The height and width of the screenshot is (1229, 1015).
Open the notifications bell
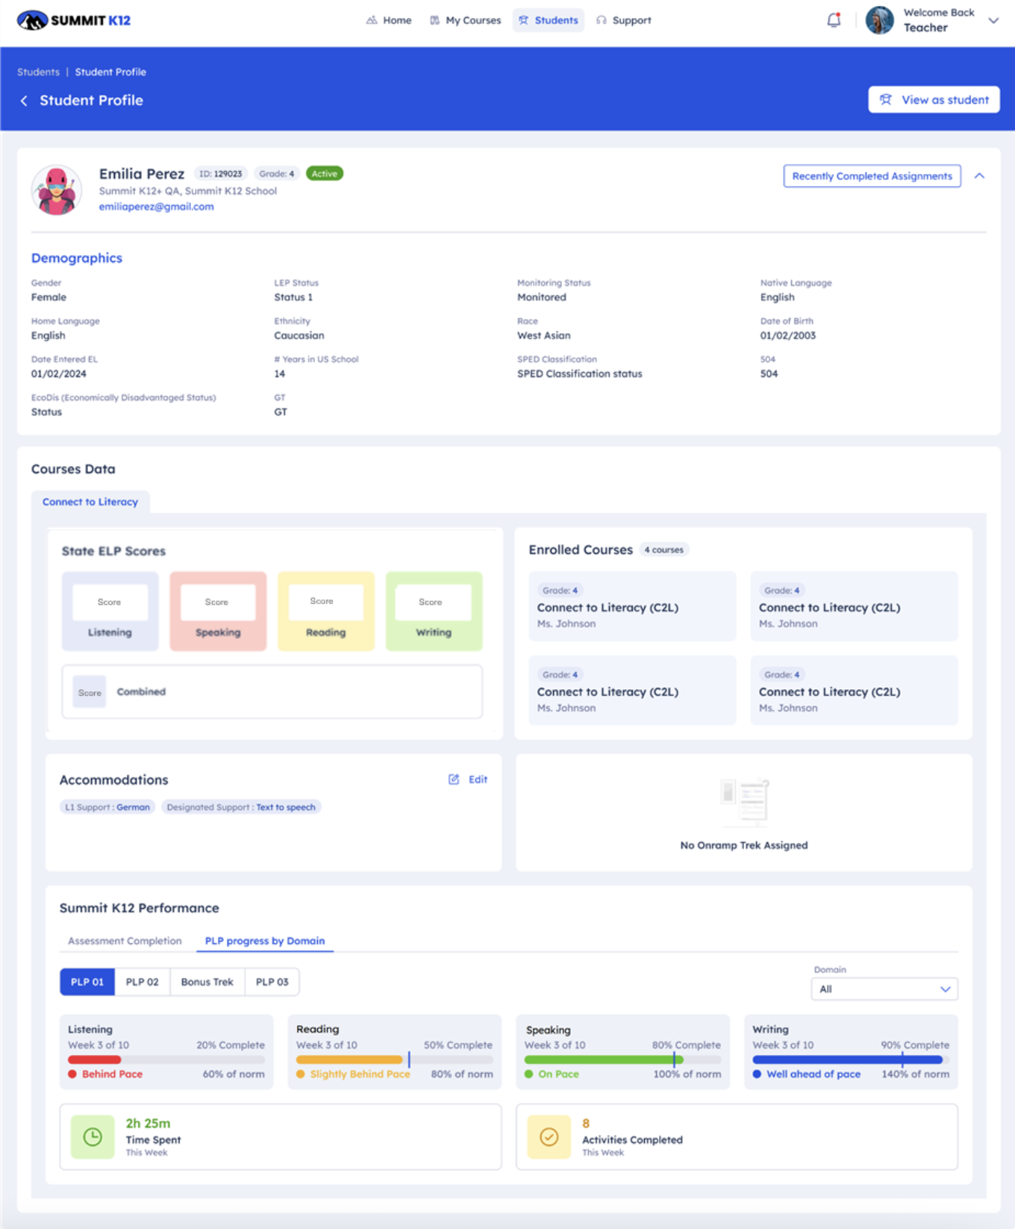point(834,20)
